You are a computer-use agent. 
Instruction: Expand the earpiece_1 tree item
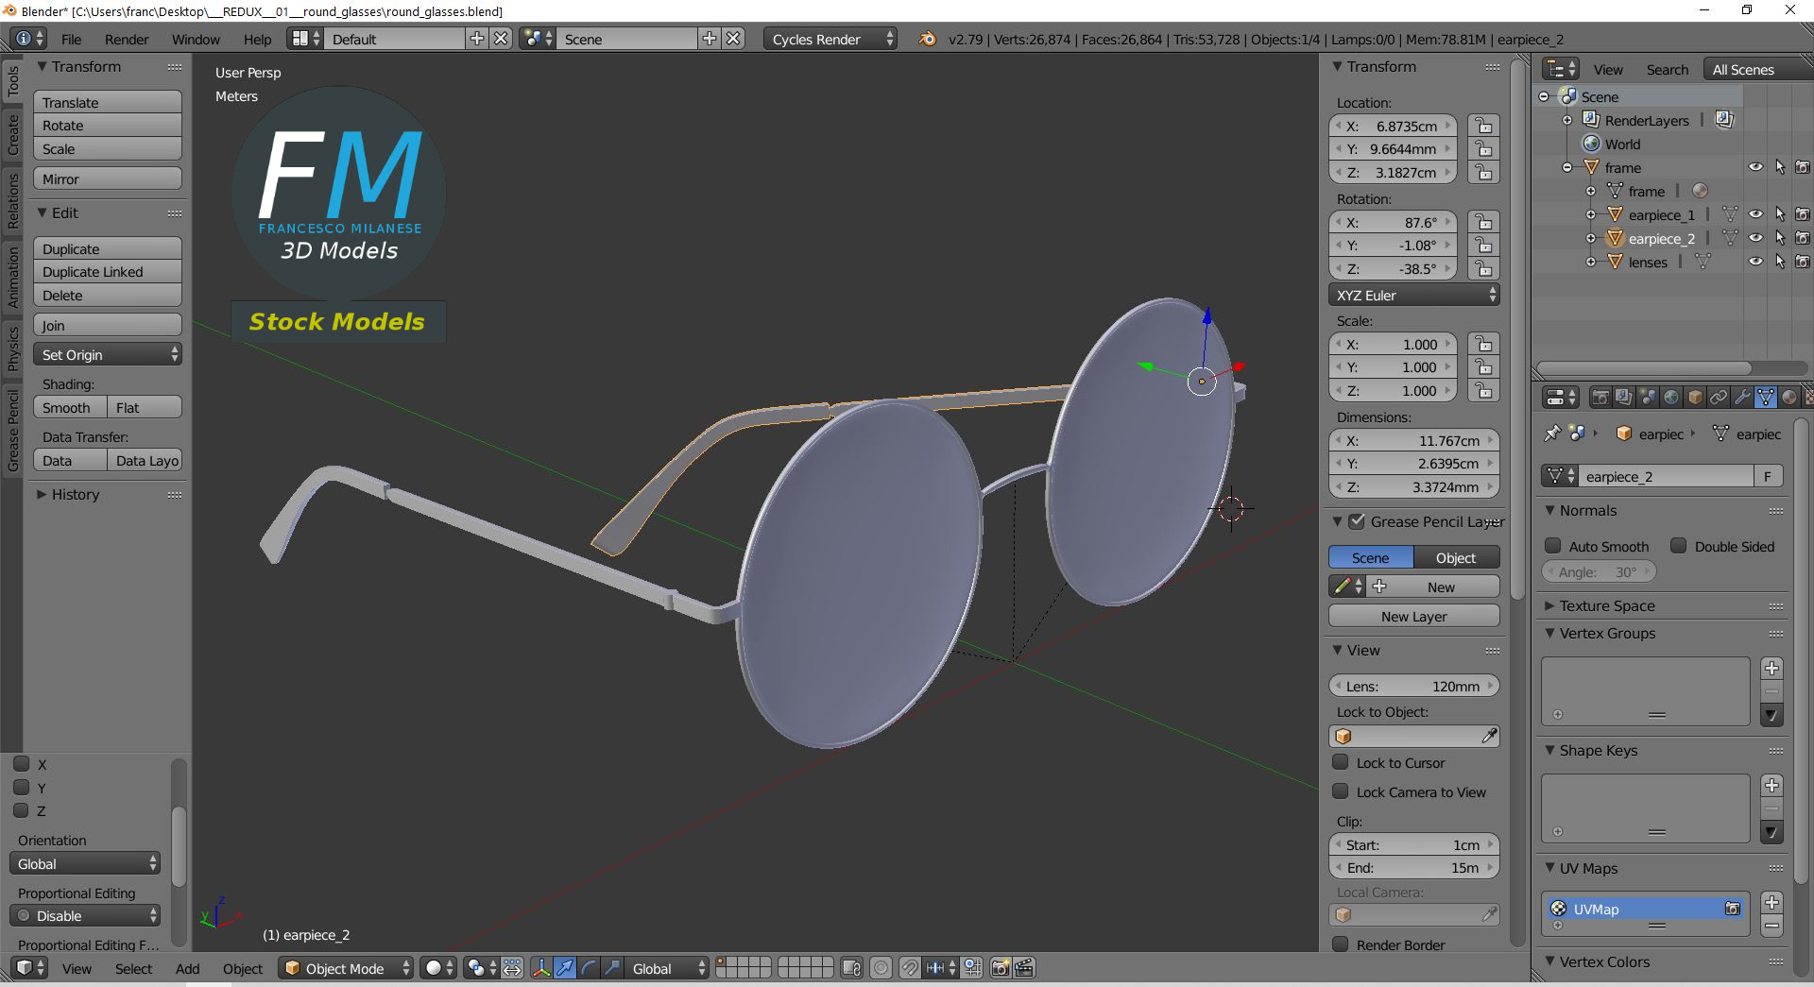click(x=1591, y=214)
